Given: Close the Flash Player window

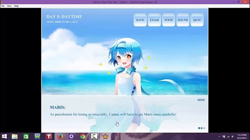Looking at the screenshot, I should coord(245,2).
